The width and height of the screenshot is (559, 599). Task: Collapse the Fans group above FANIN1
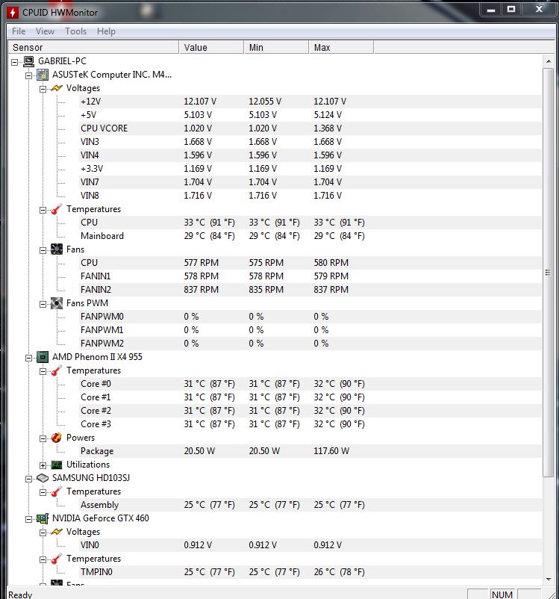tap(43, 250)
